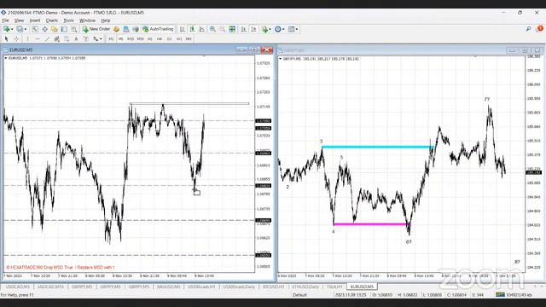Select the Cursor arrow tool
This screenshot has height=307, width=546.
tap(6, 39)
